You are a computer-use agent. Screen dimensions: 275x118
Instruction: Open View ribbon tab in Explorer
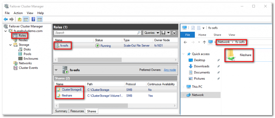(232, 35)
